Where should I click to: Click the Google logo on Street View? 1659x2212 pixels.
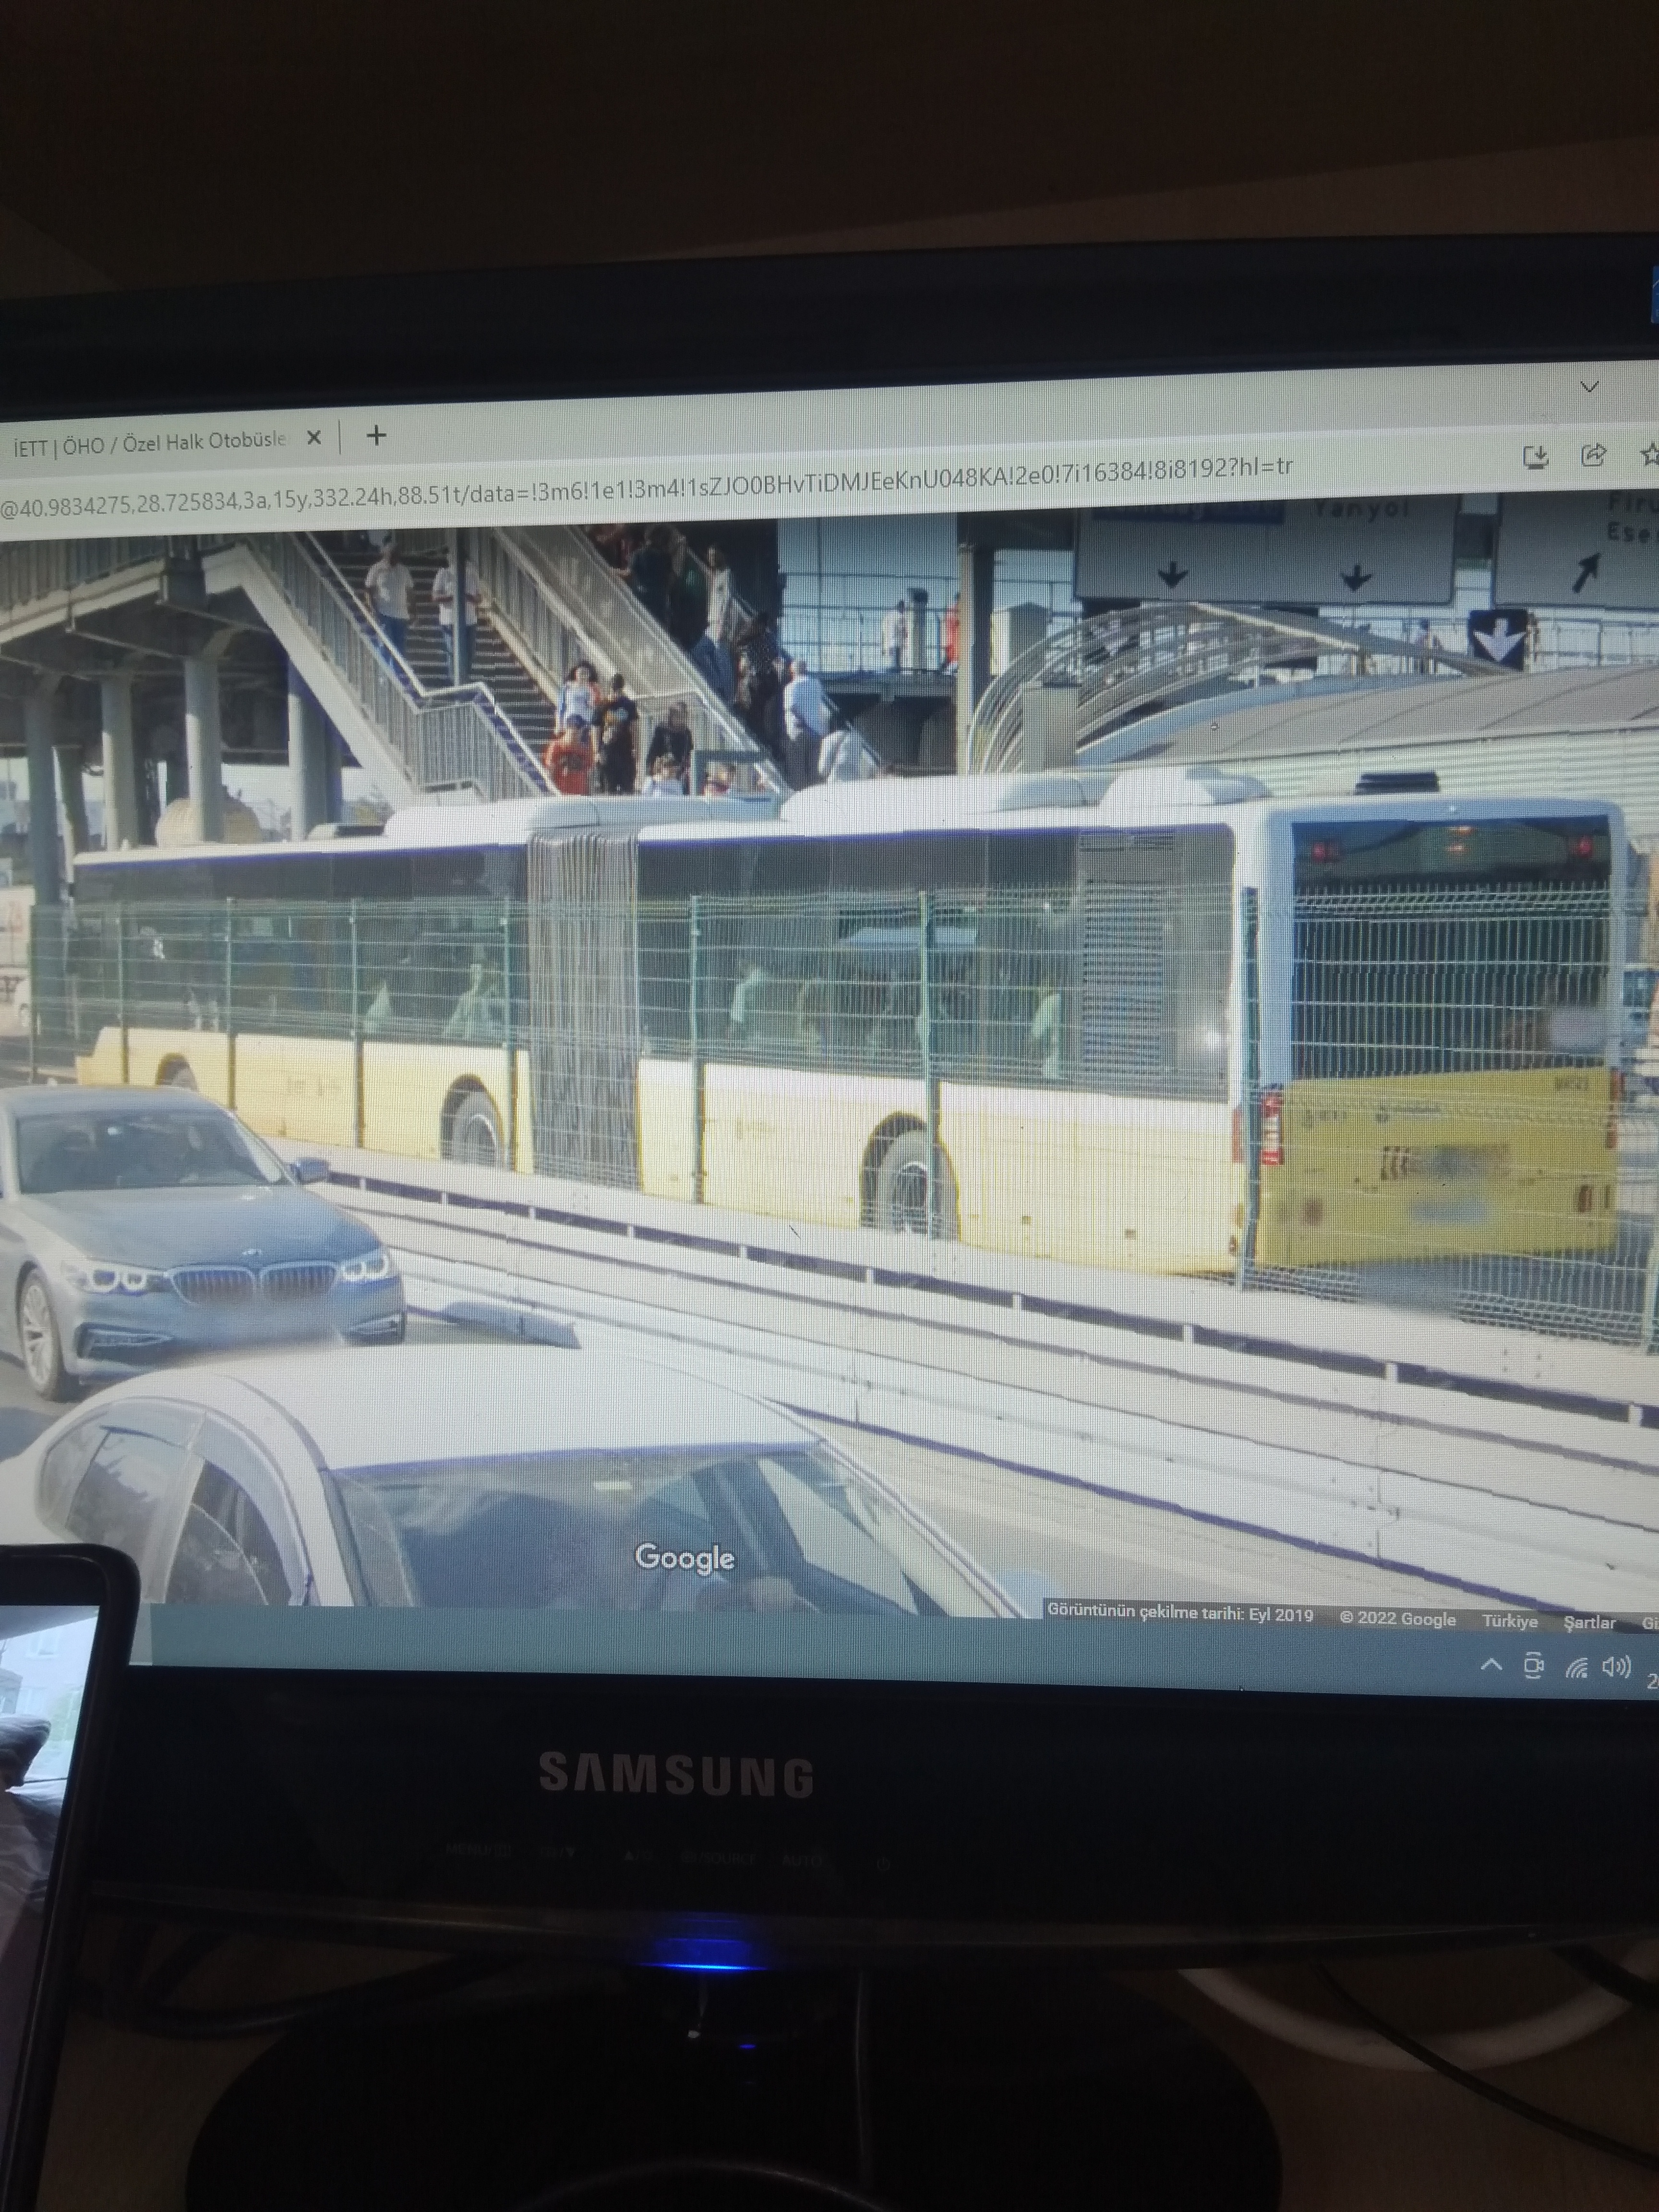(x=685, y=1557)
